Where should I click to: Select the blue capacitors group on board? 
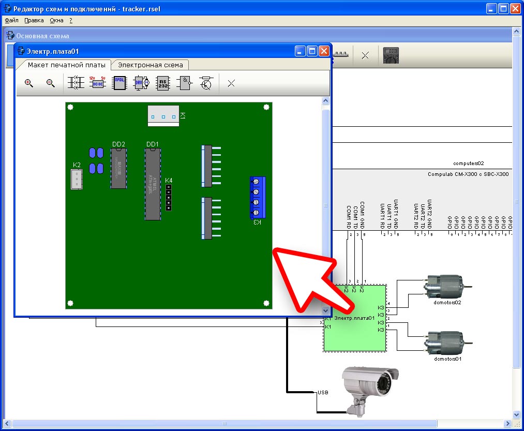[x=96, y=161]
